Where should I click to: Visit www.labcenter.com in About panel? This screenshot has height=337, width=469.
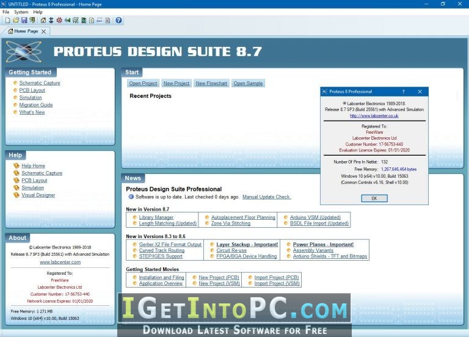point(60,263)
